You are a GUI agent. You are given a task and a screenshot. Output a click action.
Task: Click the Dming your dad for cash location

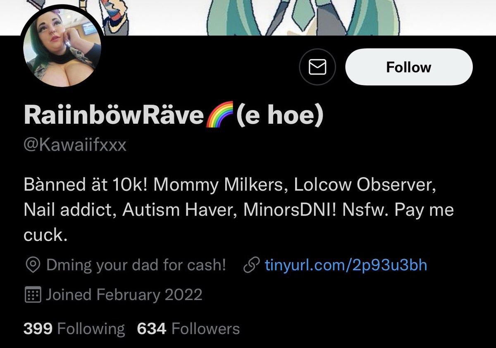coord(136,265)
